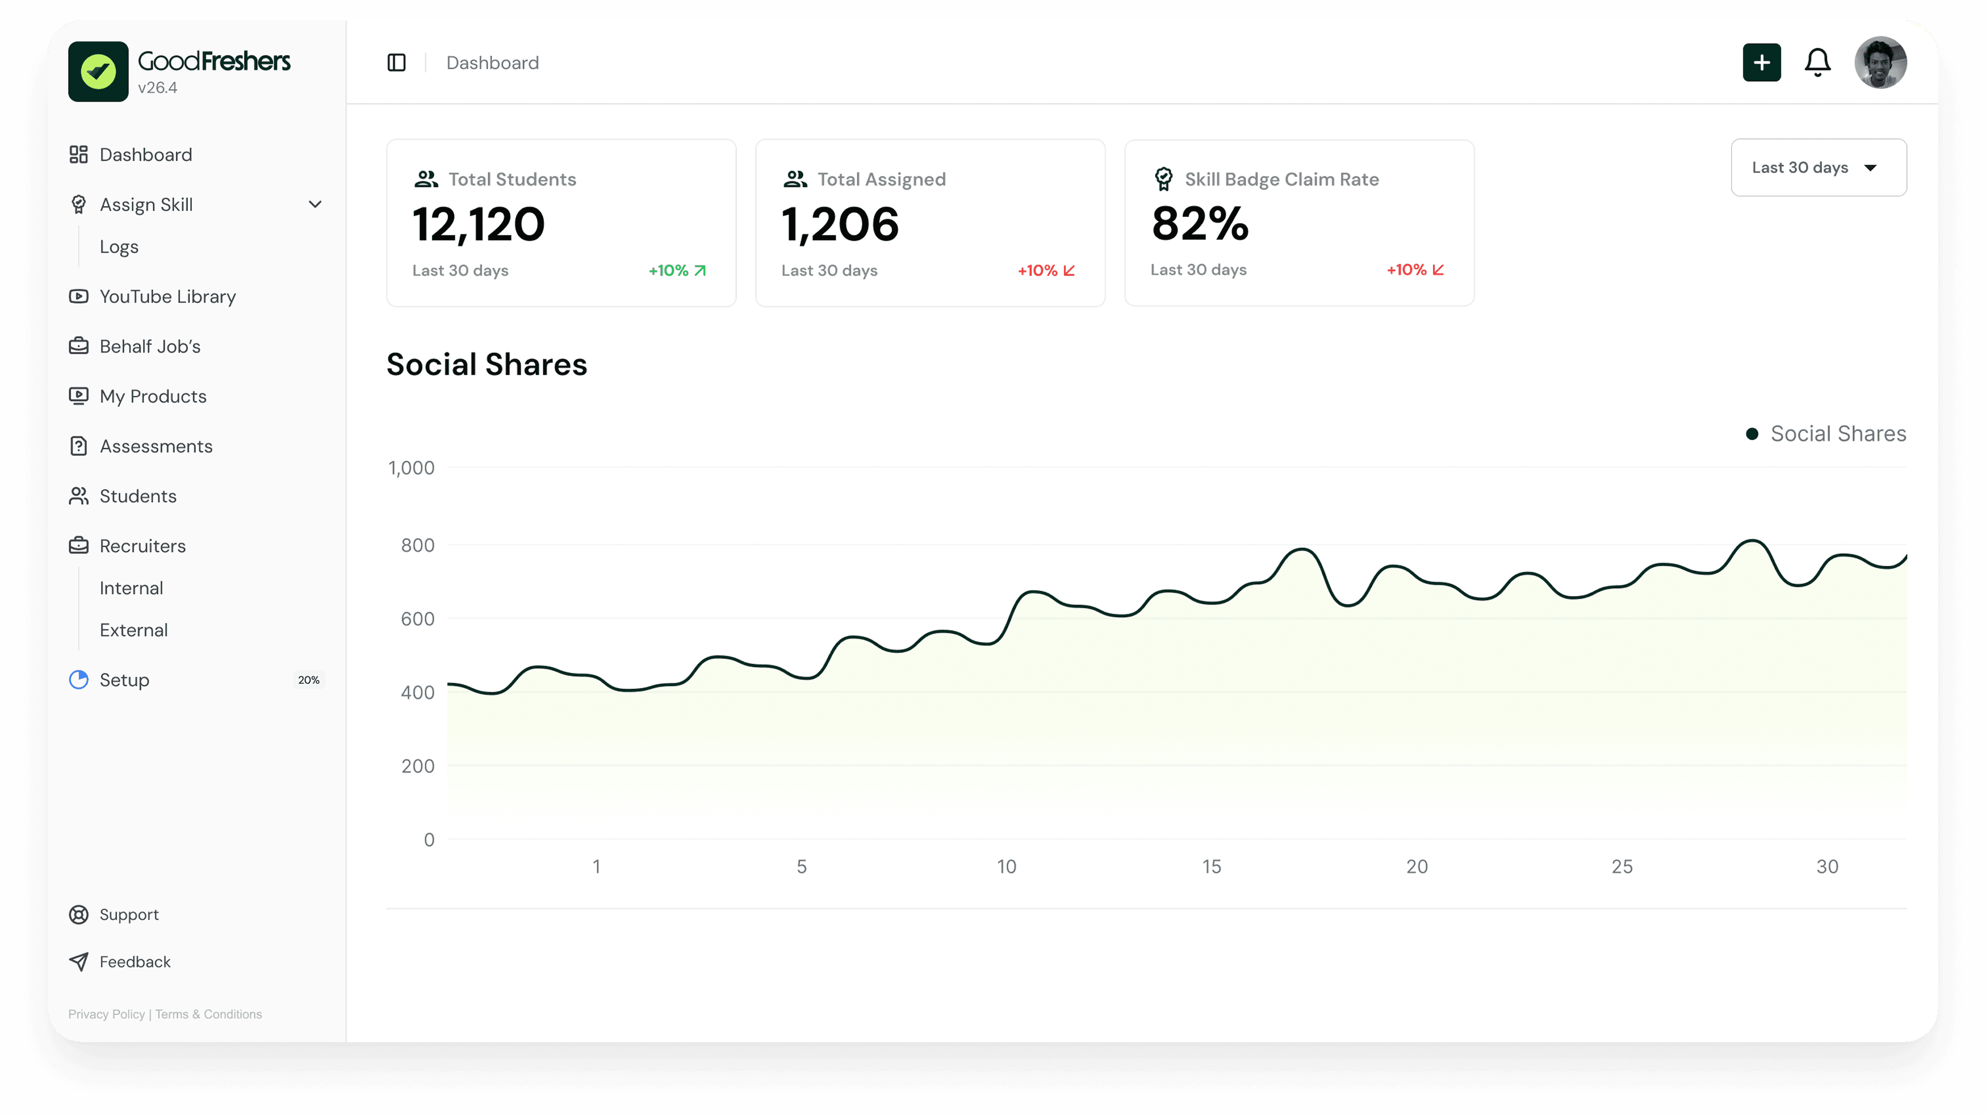Viewport: 1986px width, 1117px height.
Task: Click the Setup progress circle icon
Action: pos(79,679)
